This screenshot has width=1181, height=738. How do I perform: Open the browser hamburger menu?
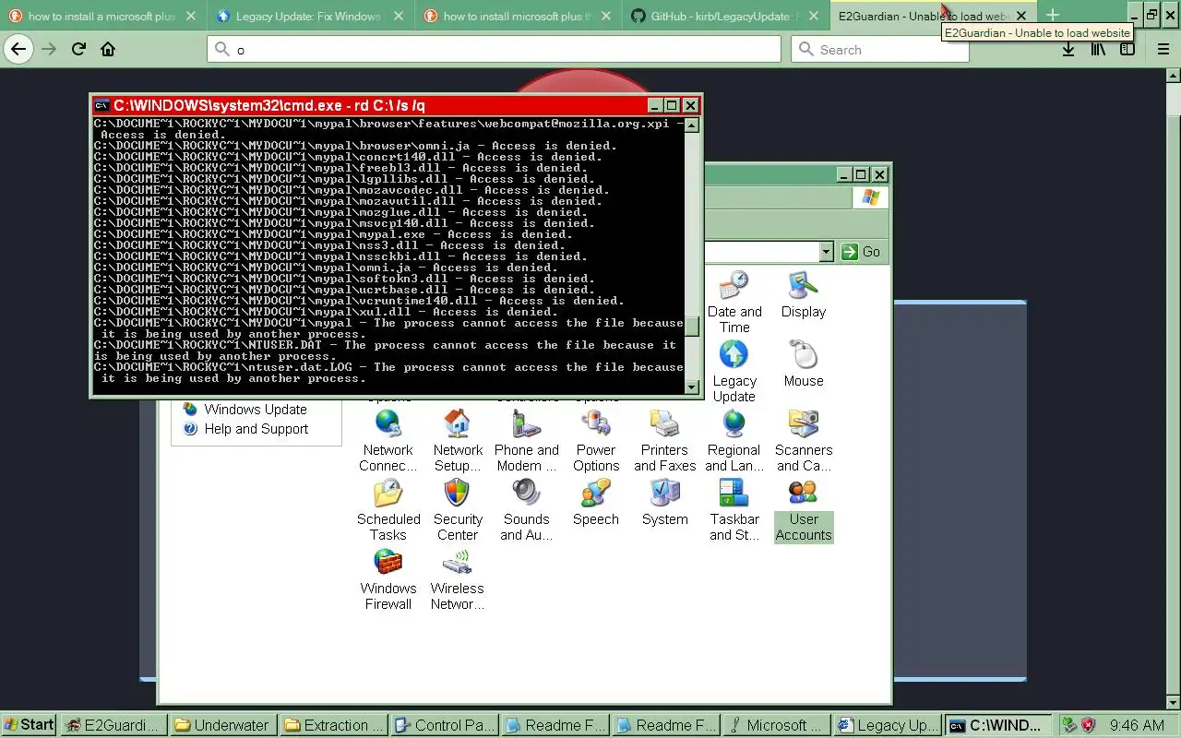click(x=1163, y=50)
